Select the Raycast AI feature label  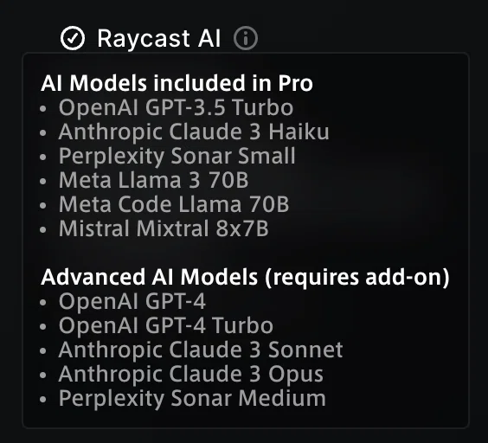159,38
